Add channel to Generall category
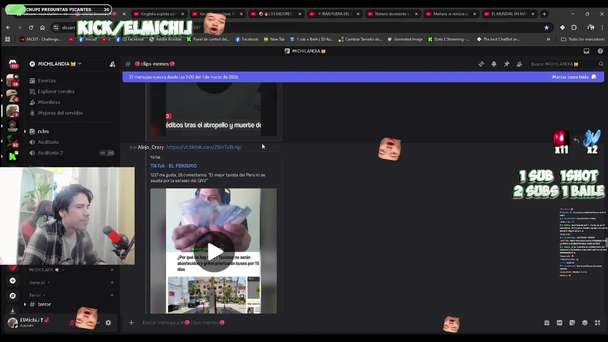Viewport: 608px width, 342px height. click(x=112, y=283)
